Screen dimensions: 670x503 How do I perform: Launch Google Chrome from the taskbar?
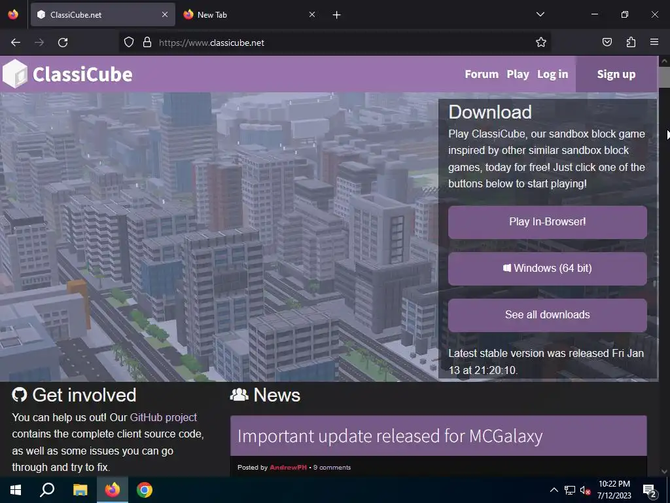tap(145, 490)
